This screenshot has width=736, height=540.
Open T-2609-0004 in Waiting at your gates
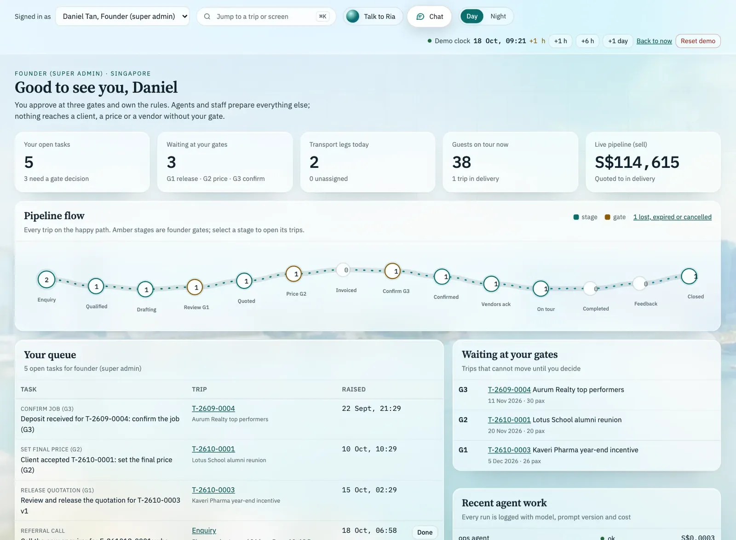pos(509,390)
